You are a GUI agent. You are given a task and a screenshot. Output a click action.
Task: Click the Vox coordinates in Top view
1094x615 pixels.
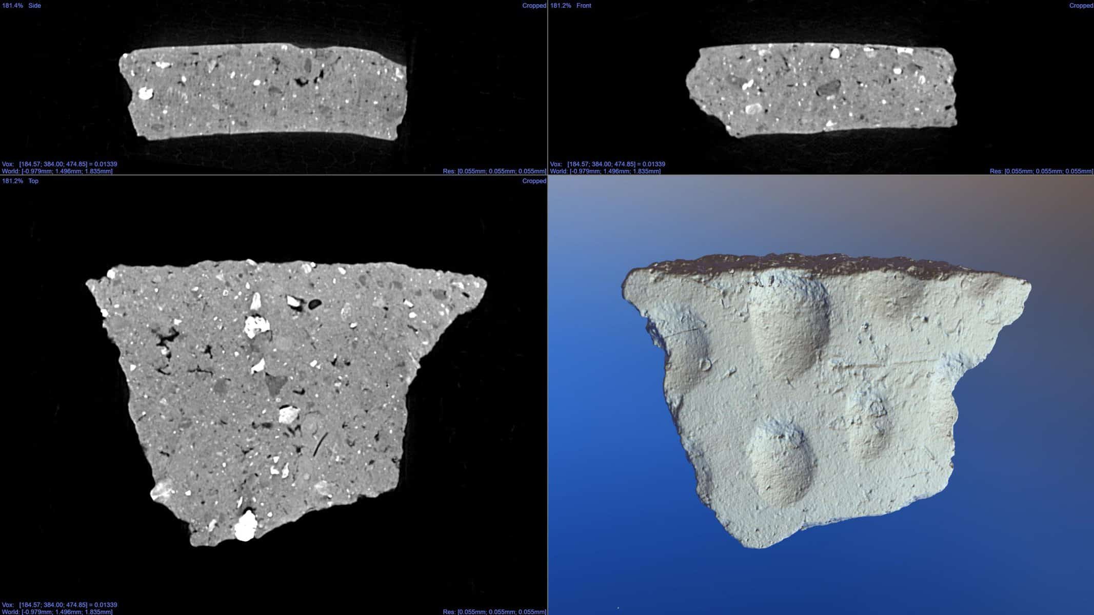(x=59, y=605)
